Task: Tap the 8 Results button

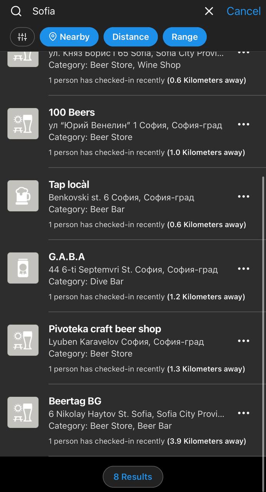Action: tap(133, 477)
